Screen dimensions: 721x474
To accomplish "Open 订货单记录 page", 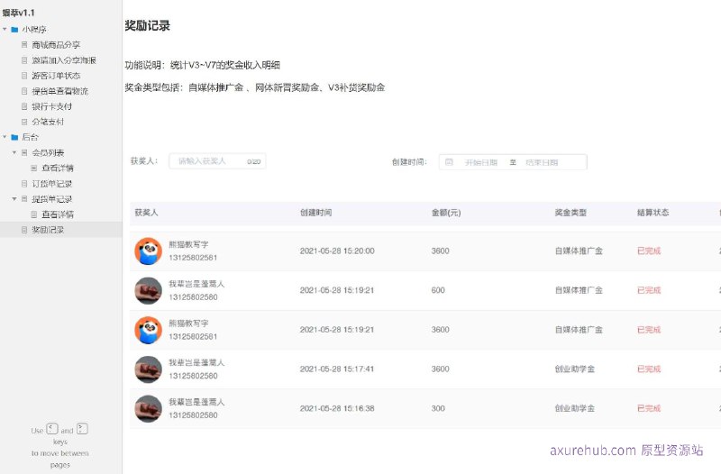I will point(52,184).
